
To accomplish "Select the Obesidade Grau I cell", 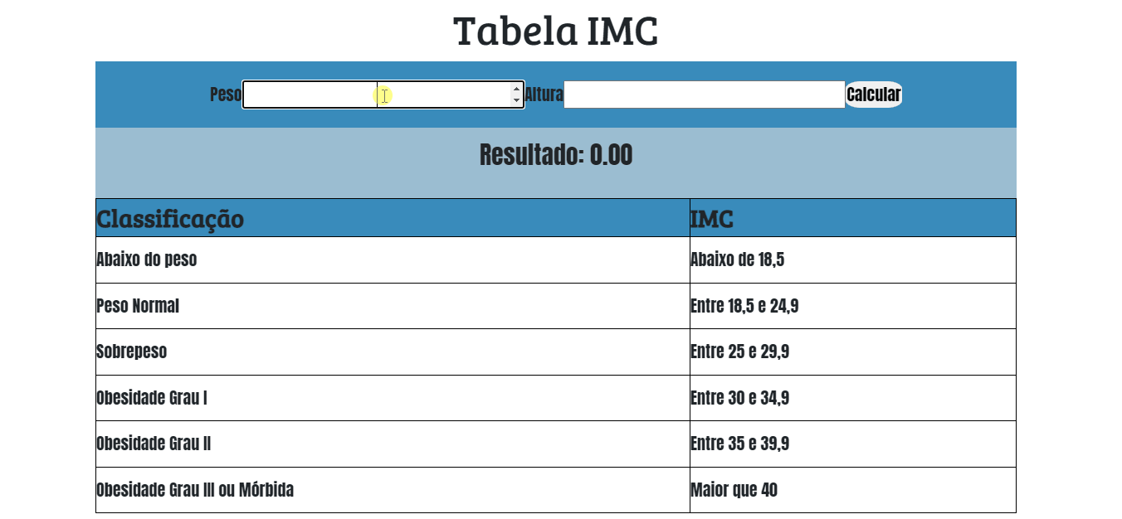I will coord(152,398).
